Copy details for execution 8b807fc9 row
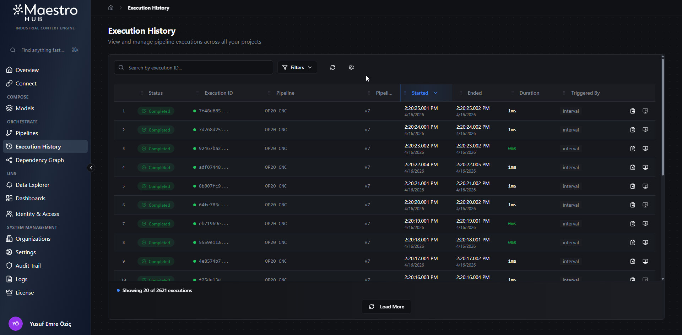The height and width of the screenshot is (335, 682). (633, 186)
